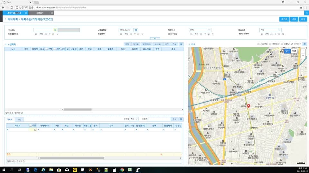Select Y radio for 배송출발여부
Screen dimensions: 309x173
(x=46, y=34)
